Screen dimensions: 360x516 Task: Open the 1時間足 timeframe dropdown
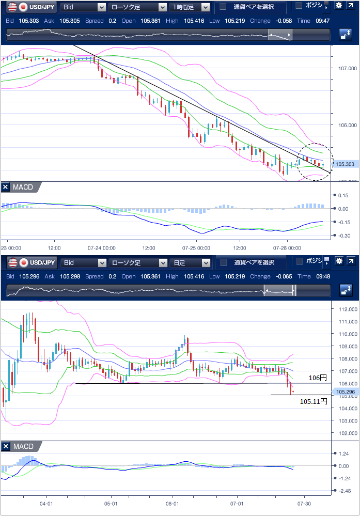click(191, 7)
